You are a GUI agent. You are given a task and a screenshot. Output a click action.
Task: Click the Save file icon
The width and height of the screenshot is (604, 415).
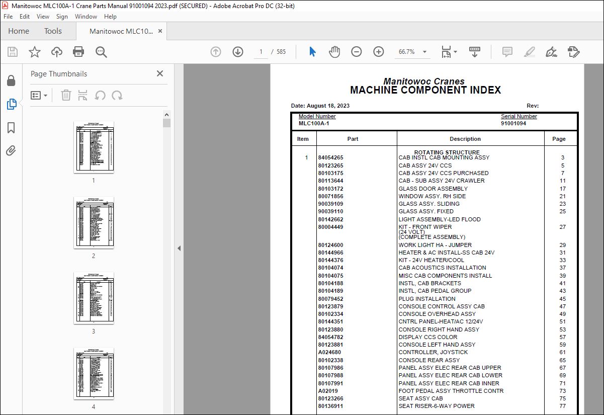[x=13, y=52]
